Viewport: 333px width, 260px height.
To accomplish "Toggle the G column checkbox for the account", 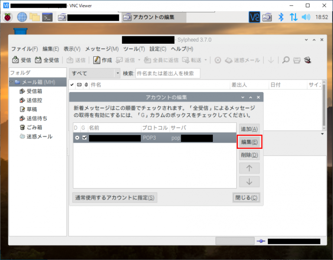I will [x=85, y=138].
